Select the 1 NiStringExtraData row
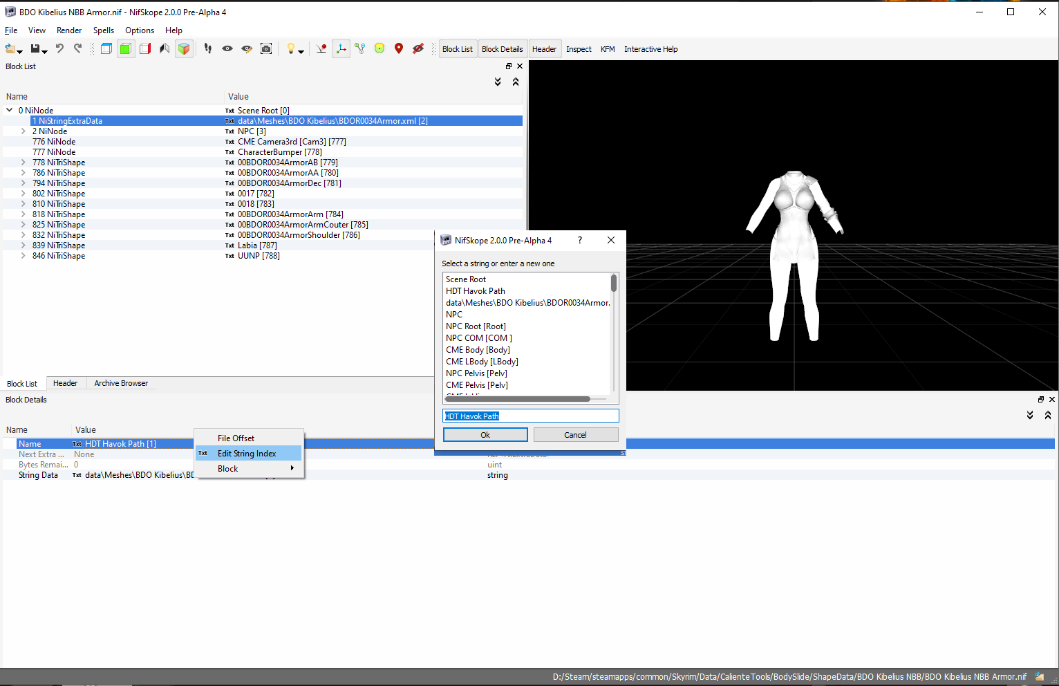The image size is (1059, 686). click(263, 120)
